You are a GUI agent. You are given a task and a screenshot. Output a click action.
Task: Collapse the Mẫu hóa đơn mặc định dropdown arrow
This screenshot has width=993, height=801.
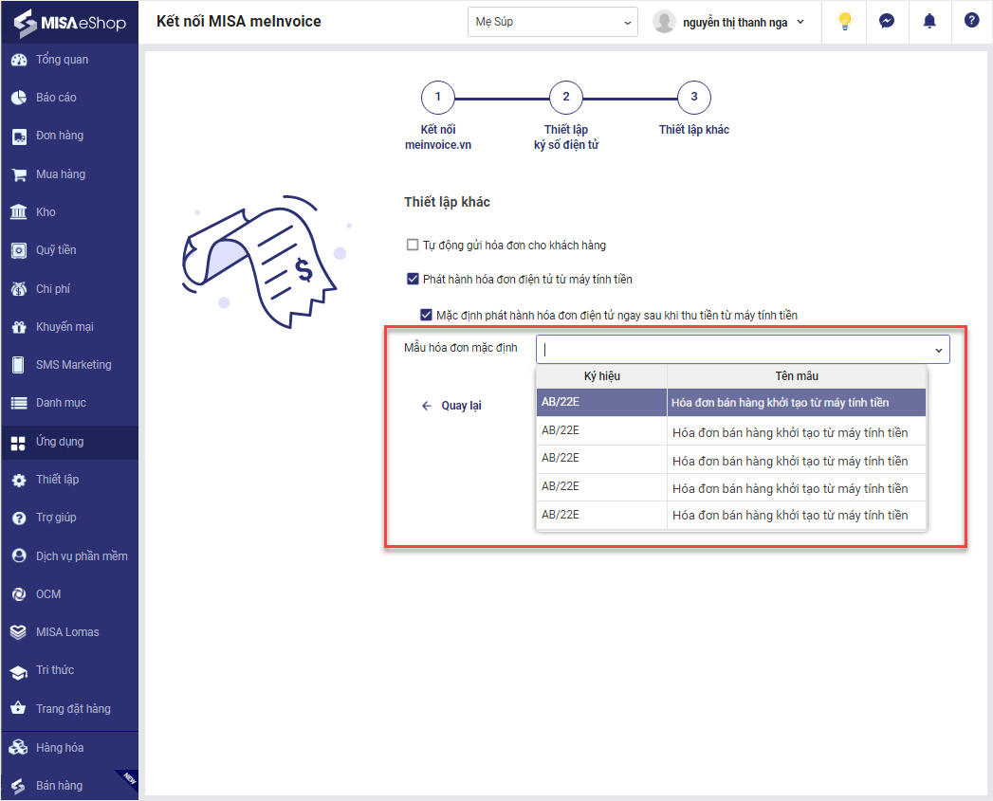[x=938, y=350]
